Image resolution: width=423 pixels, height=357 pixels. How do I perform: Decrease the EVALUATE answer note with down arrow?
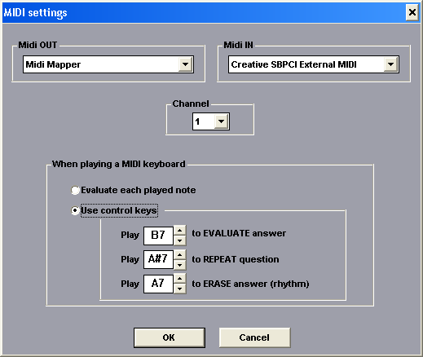tap(179, 240)
